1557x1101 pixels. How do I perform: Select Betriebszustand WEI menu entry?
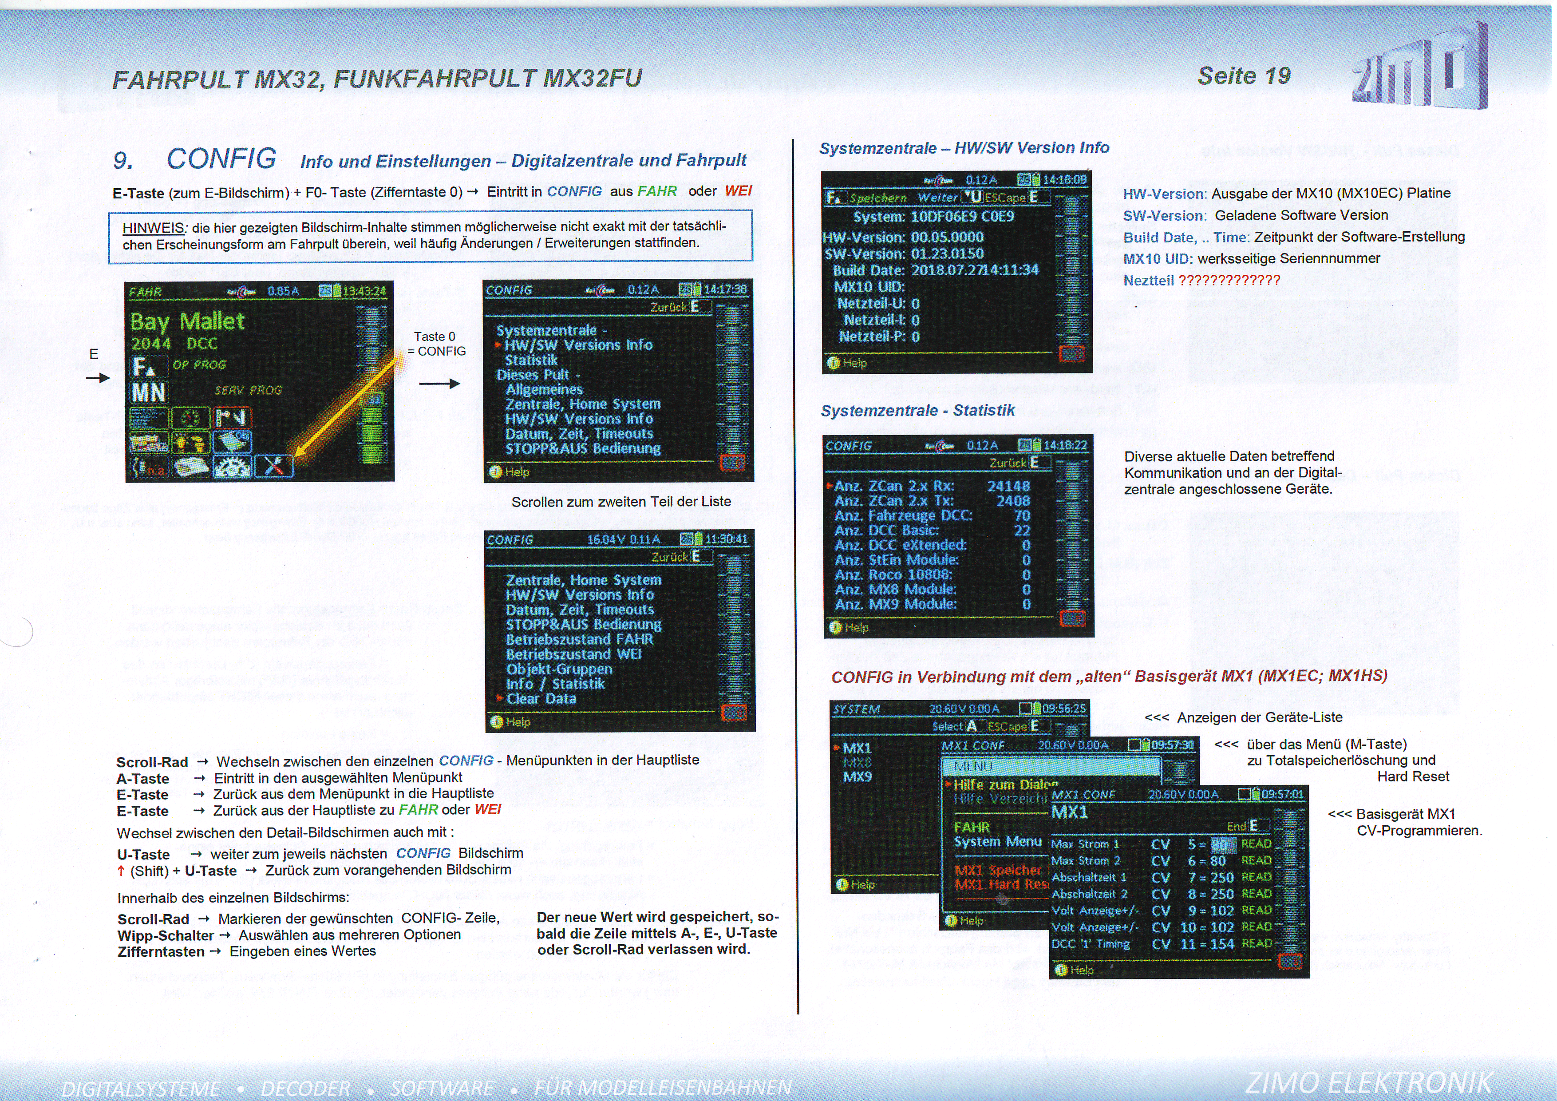[x=574, y=654]
